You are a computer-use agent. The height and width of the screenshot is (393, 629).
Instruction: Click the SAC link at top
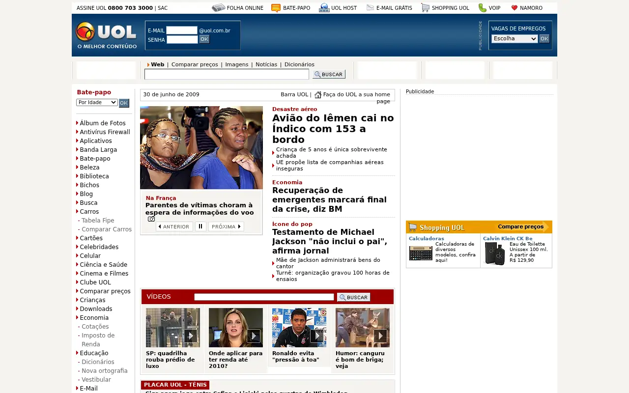(163, 8)
